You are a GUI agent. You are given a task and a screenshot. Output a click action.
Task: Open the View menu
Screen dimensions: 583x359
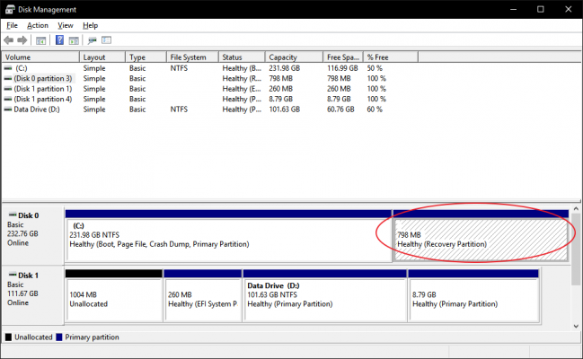coord(66,25)
